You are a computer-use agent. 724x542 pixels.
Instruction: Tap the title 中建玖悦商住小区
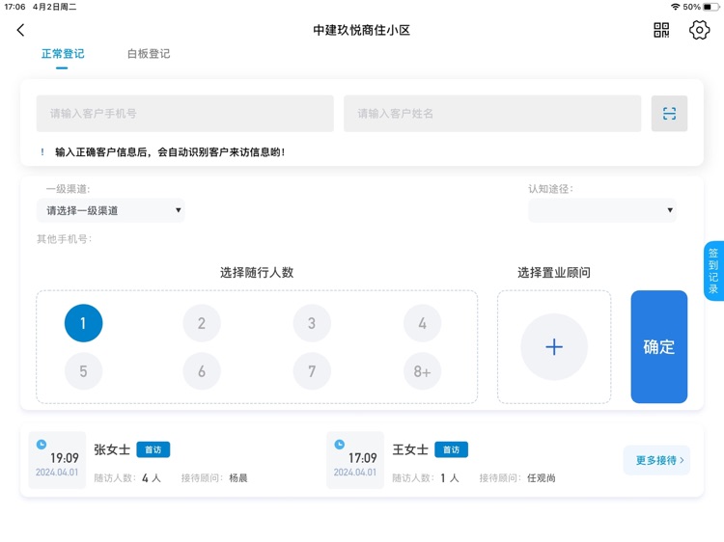click(362, 31)
